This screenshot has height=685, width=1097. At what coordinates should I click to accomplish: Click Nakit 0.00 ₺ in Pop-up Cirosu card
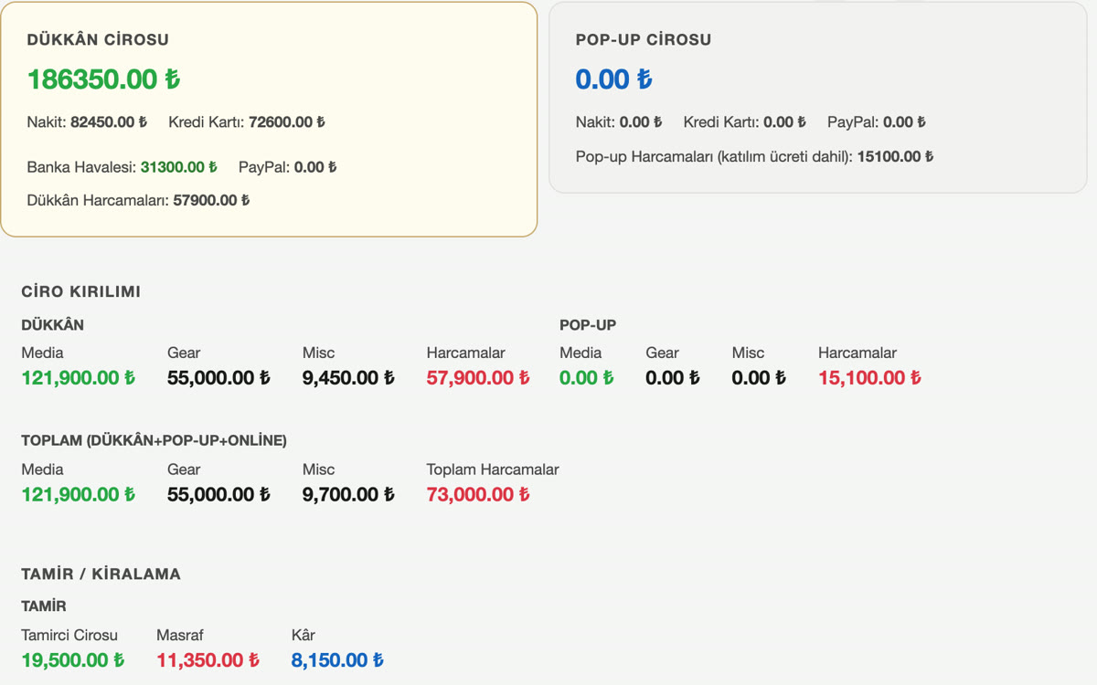coord(619,121)
